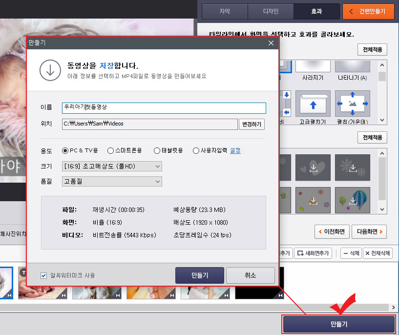Image resolution: width=399 pixels, height=335 pixels.
Task: Switch to the 효과 tab
Action: click(316, 11)
